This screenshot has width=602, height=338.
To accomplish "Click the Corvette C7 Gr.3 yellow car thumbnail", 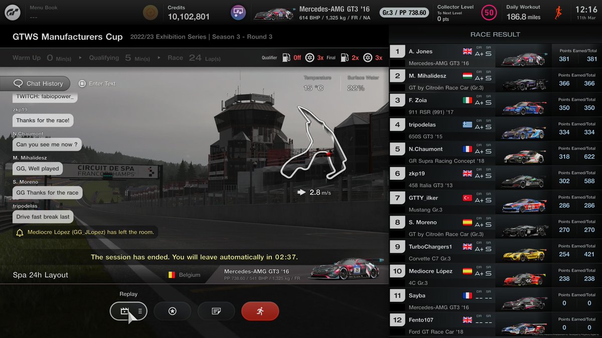I will point(523,254).
